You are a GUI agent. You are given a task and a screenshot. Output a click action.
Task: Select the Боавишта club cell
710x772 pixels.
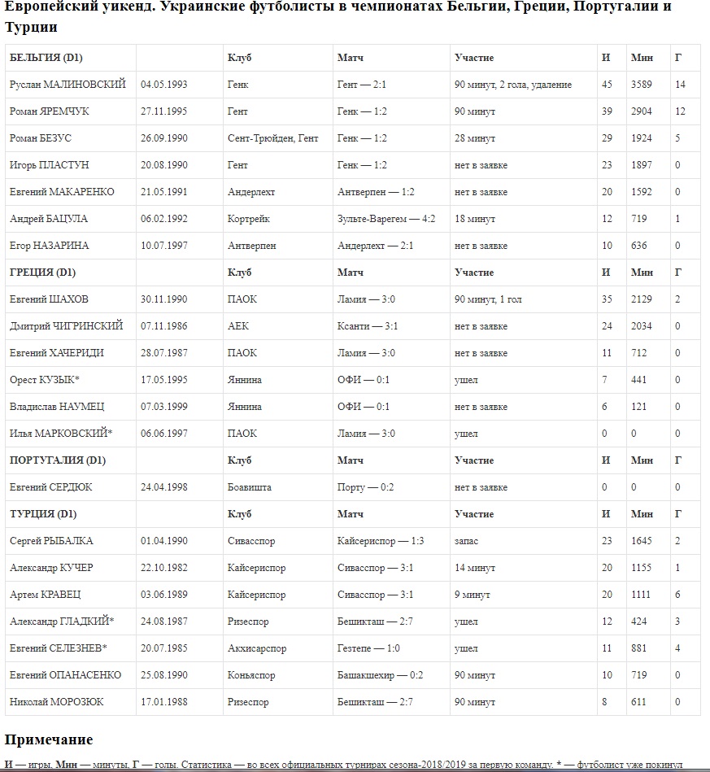(250, 487)
